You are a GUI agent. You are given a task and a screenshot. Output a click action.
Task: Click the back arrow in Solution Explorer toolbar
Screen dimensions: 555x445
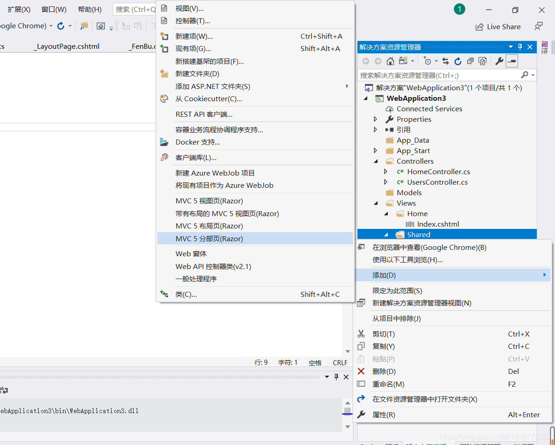[x=366, y=61]
